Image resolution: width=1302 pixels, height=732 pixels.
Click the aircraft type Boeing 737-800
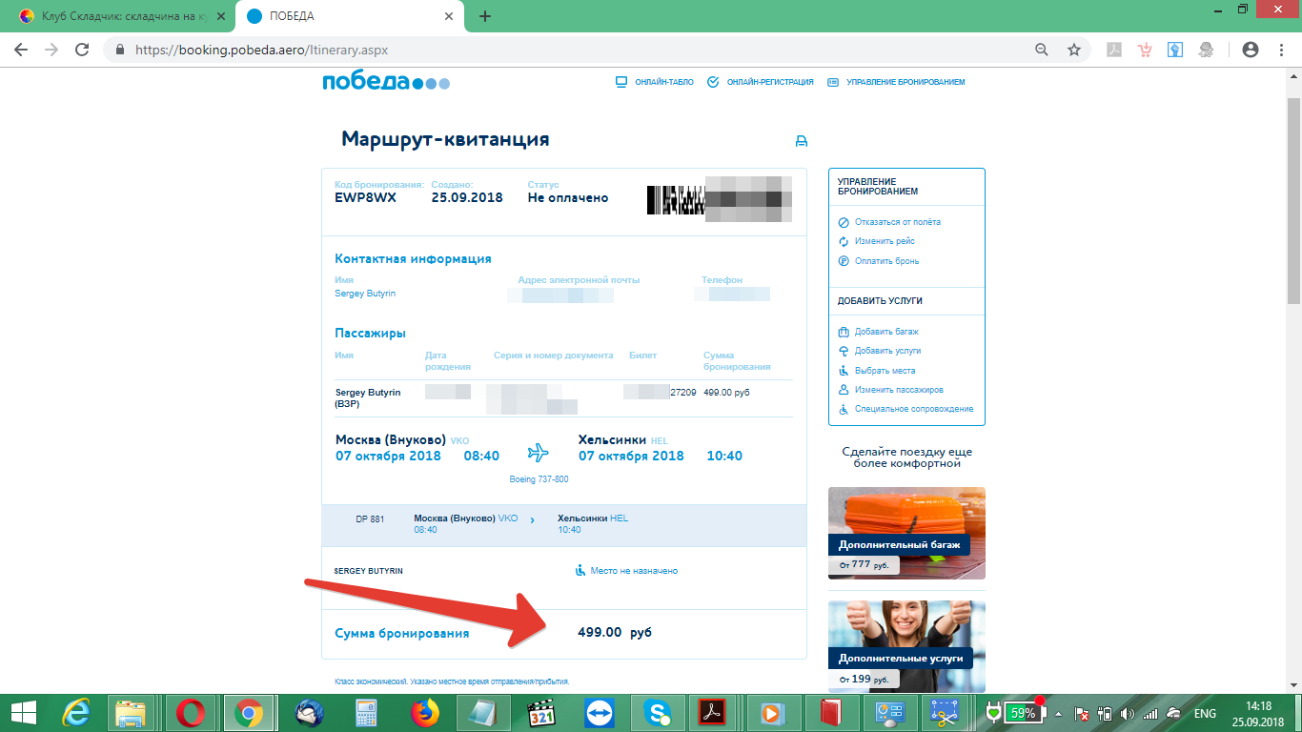(539, 479)
